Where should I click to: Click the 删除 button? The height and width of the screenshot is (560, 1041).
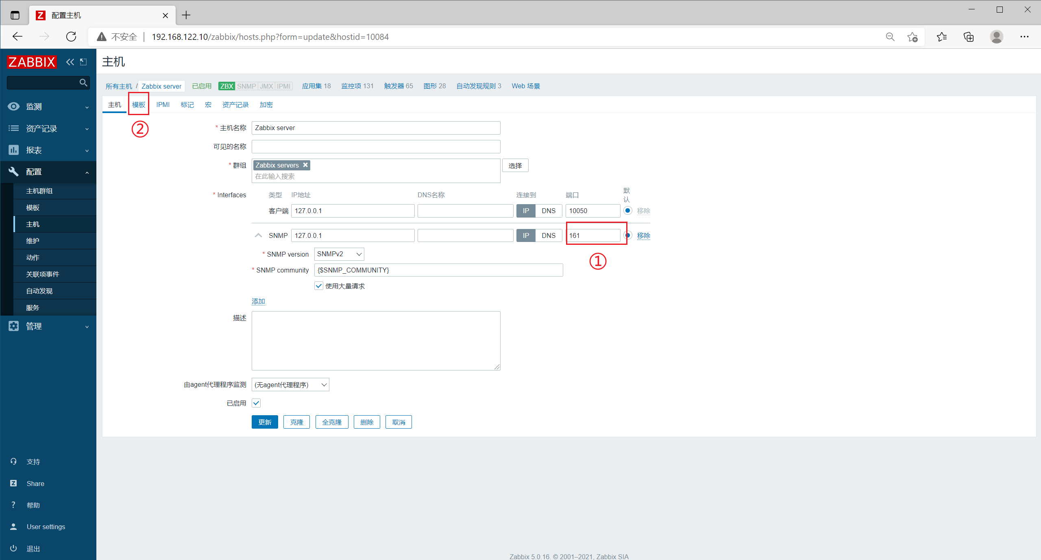pos(367,422)
